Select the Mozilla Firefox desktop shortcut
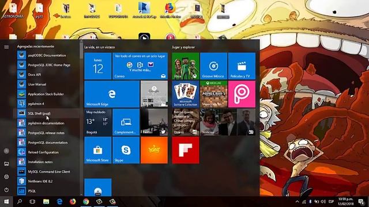Image resolution: width=369 pixels, height=207 pixels. click(x=171, y=10)
